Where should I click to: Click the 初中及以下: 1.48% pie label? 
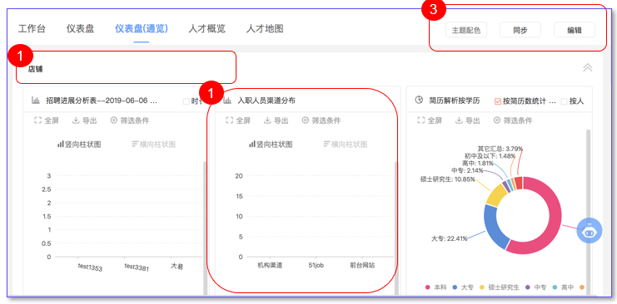[x=490, y=156]
